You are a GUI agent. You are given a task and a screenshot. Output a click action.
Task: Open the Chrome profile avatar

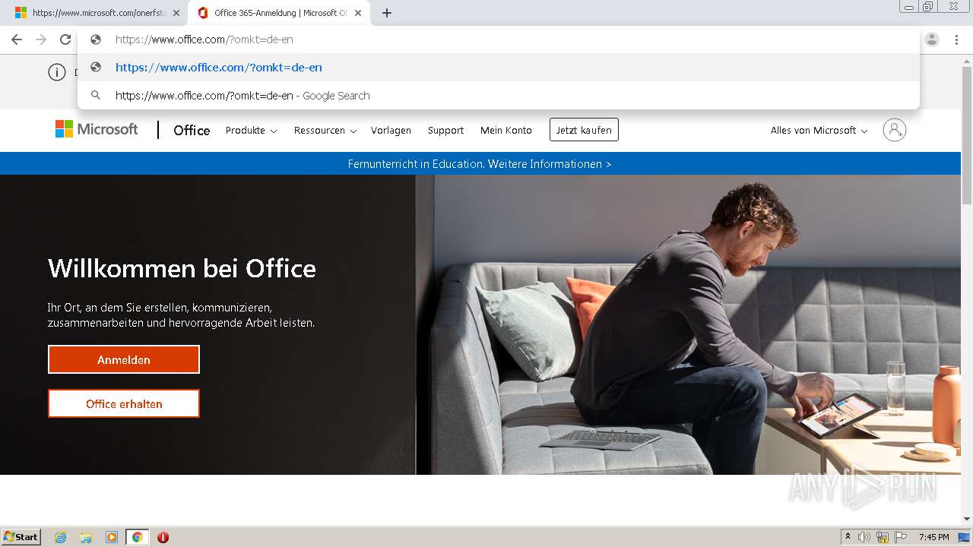932,40
